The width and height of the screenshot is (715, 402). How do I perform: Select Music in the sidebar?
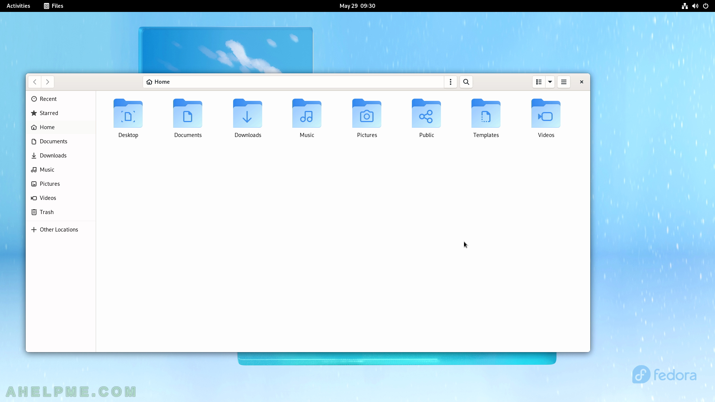61,170
